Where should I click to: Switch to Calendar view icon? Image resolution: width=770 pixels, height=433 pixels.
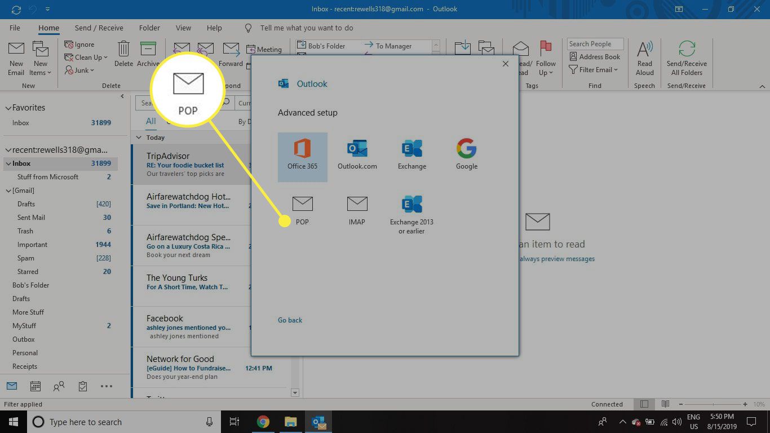coord(35,386)
